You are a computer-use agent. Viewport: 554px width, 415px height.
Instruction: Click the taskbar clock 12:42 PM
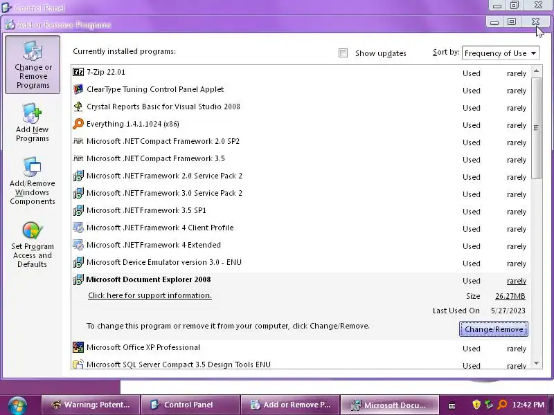tap(528, 405)
